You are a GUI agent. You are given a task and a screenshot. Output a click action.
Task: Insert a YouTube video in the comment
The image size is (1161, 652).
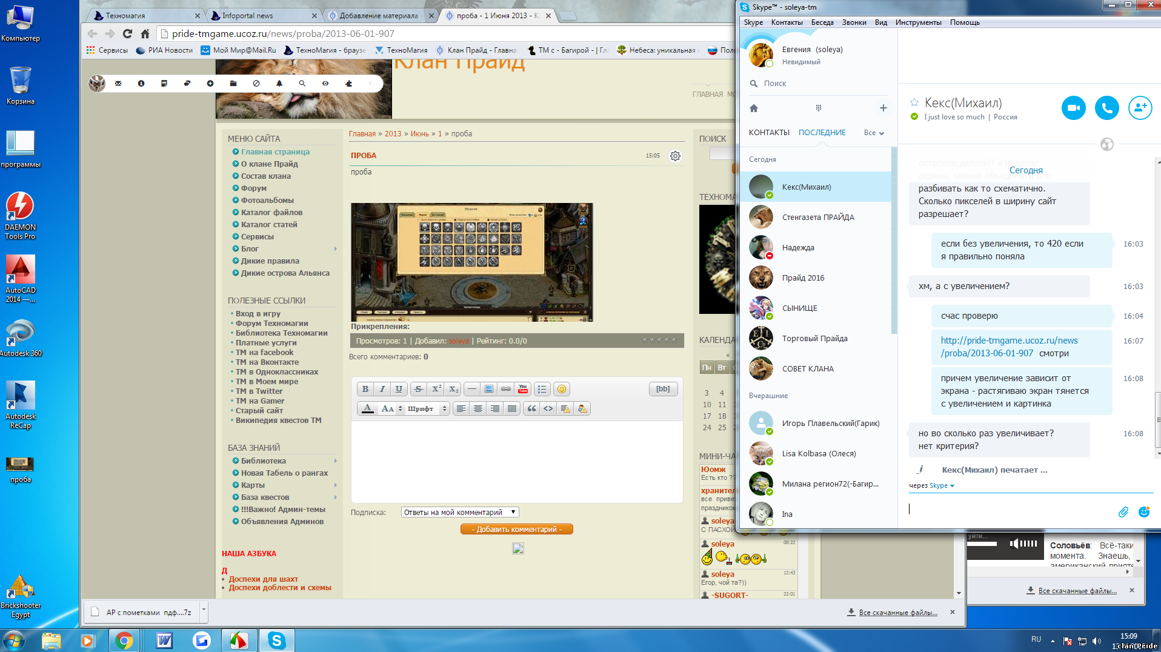tap(523, 389)
